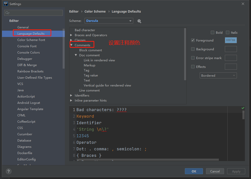Screen dimensions: 251x179
Task: Select Block comment tree item
Action: tap(91, 50)
